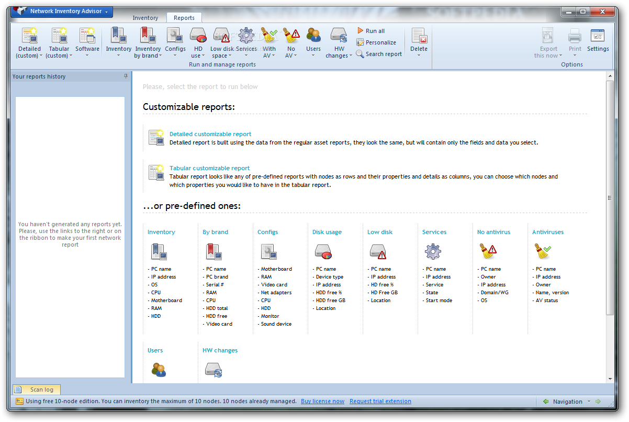Screen dimensions: 629x422
Task: Click Personalize in the ribbon
Action: 376,42
